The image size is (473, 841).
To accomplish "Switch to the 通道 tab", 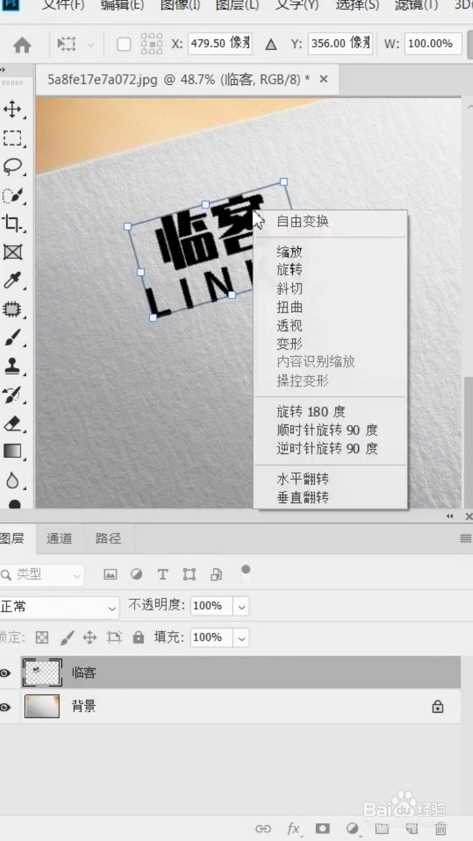I will pyautogui.click(x=59, y=539).
